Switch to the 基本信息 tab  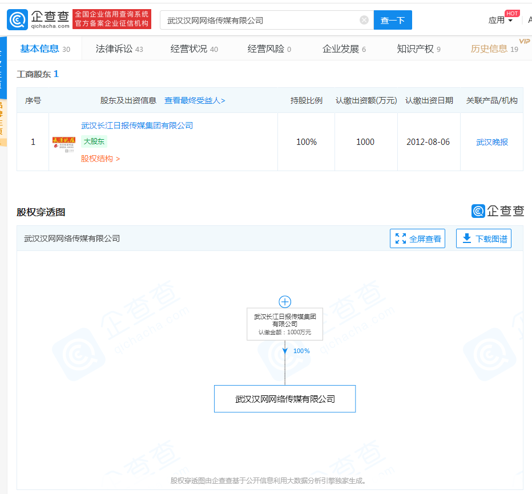tap(45, 49)
